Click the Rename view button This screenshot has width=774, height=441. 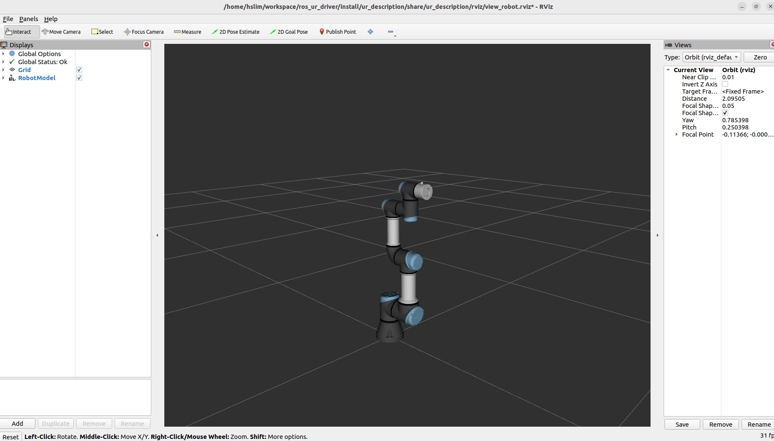(x=758, y=424)
